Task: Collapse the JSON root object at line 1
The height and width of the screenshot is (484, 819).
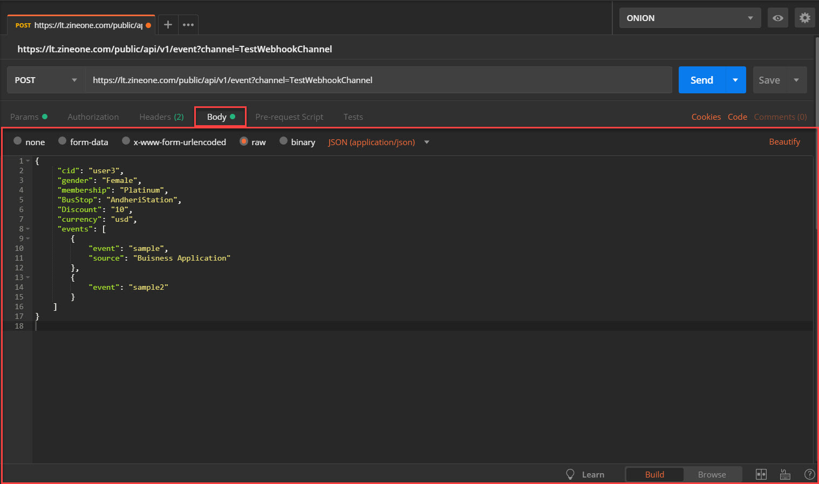Action: click(28, 161)
